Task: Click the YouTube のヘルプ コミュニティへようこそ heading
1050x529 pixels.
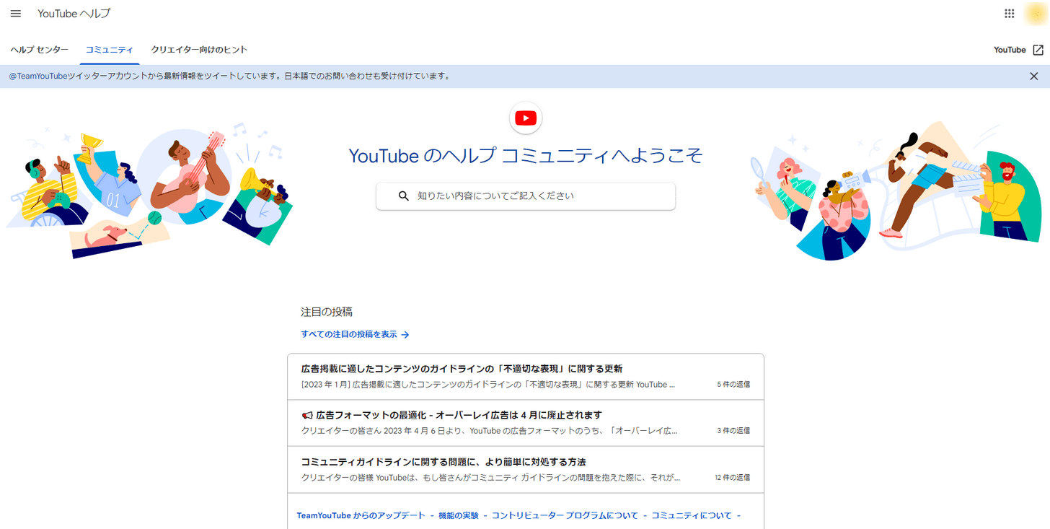Action: tap(526, 155)
